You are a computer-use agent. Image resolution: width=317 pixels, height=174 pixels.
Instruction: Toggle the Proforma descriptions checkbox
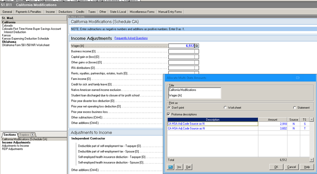click(168, 114)
